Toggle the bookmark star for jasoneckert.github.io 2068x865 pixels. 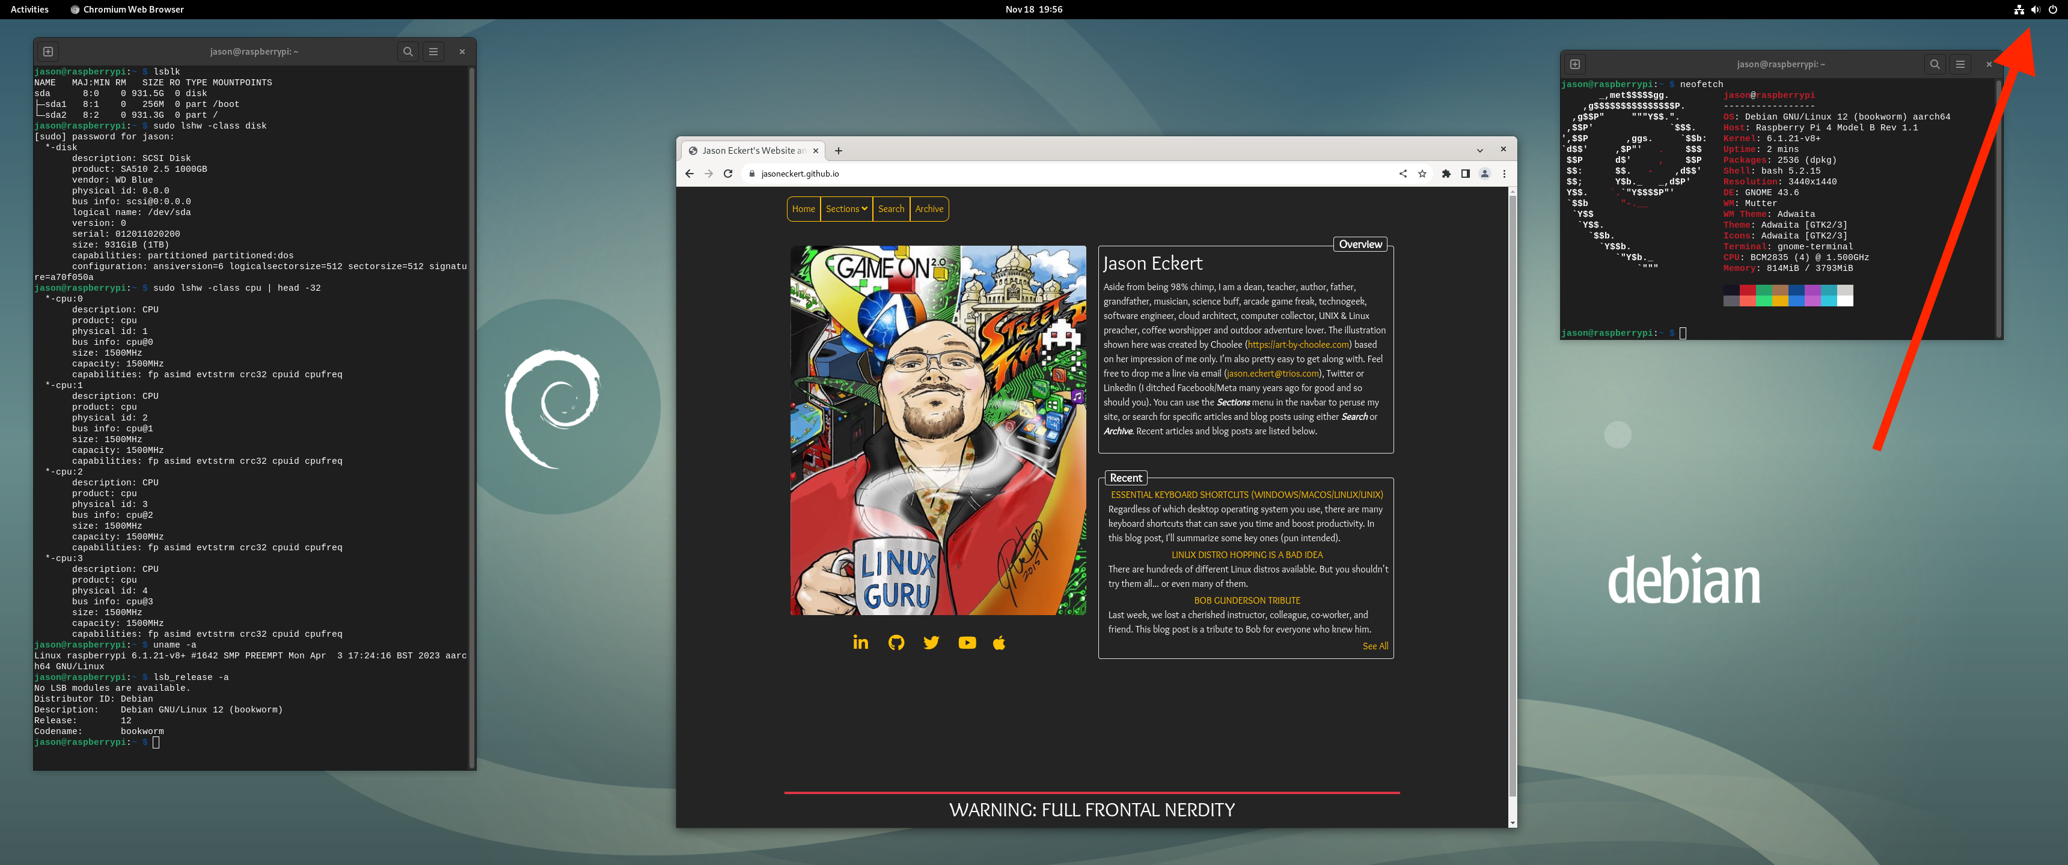point(1422,174)
